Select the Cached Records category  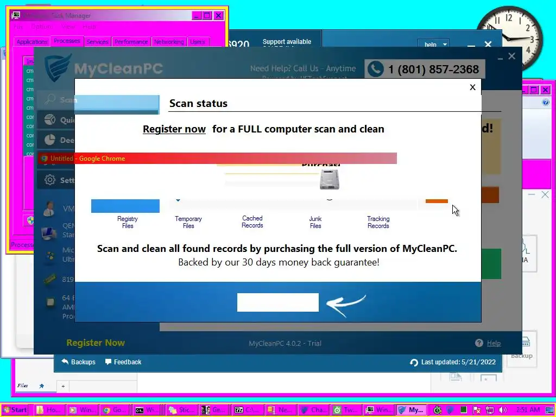[x=252, y=222]
